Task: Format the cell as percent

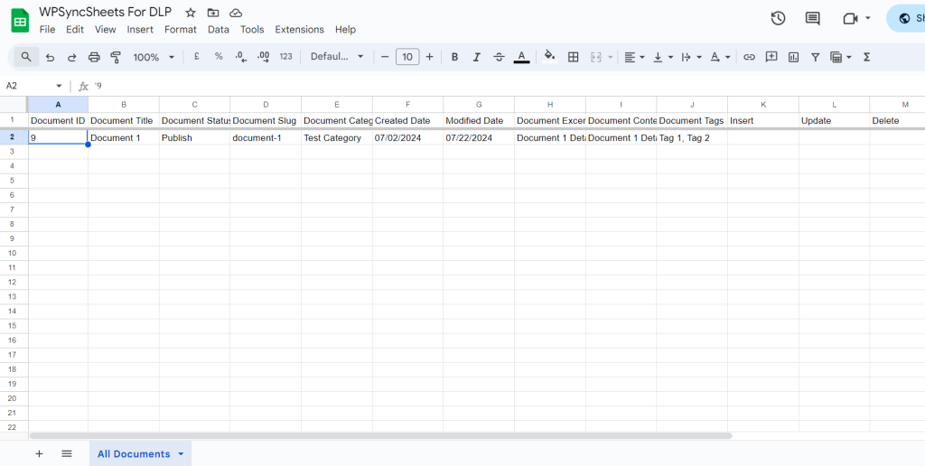Action: click(x=219, y=57)
